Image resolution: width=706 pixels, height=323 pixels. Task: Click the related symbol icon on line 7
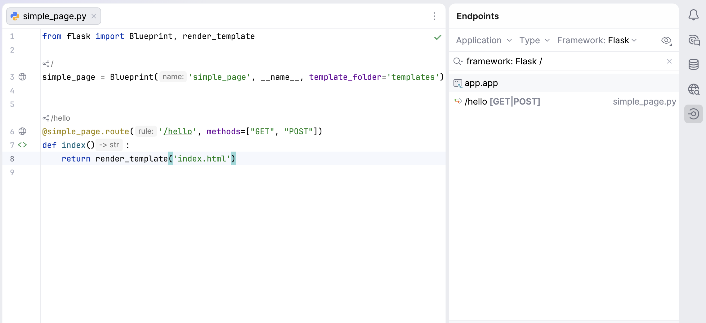tap(22, 145)
